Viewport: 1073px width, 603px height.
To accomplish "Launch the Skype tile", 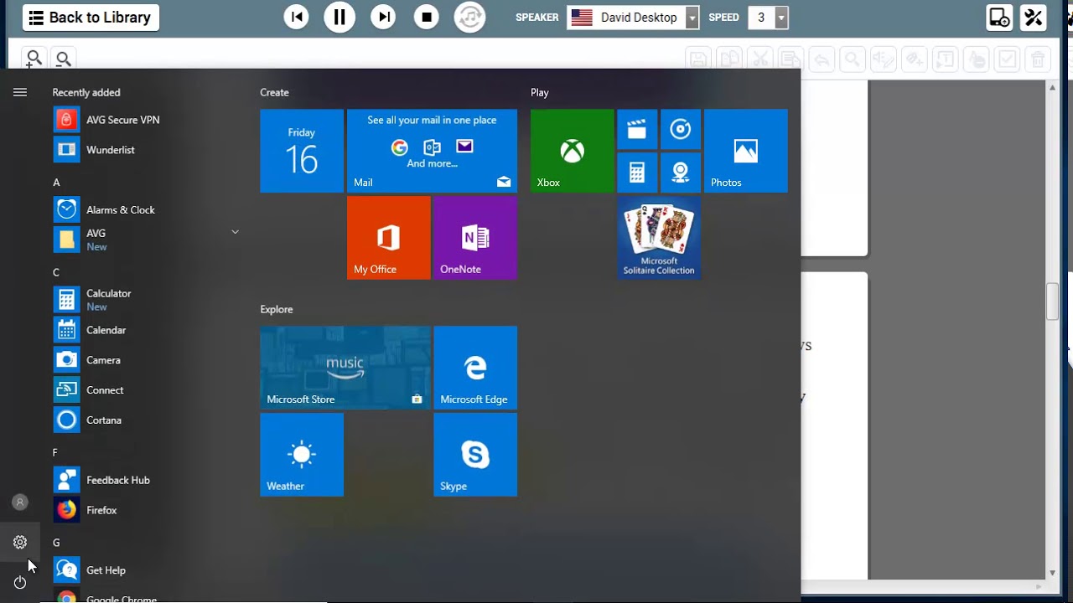I will point(475,455).
